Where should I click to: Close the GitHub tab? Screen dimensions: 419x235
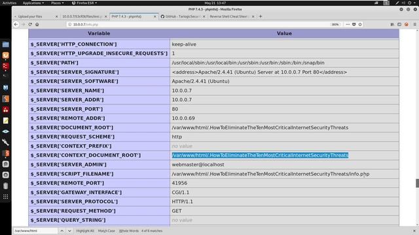tap(204, 16)
